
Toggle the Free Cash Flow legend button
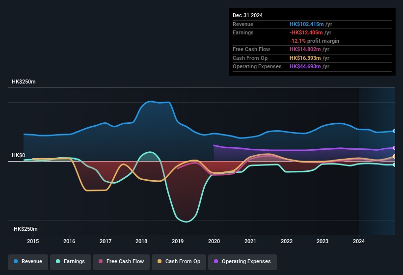tap(121, 262)
